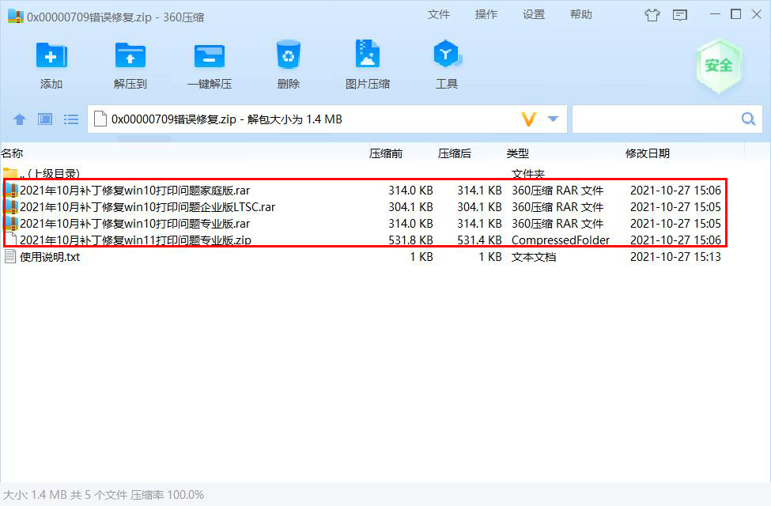Click the 文本文档 type cell
The image size is (771, 506).
[x=534, y=257]
